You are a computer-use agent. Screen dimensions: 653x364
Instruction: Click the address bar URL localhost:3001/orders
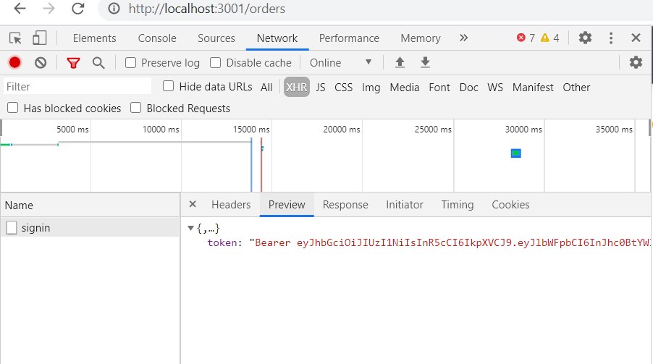coord(206,9)
